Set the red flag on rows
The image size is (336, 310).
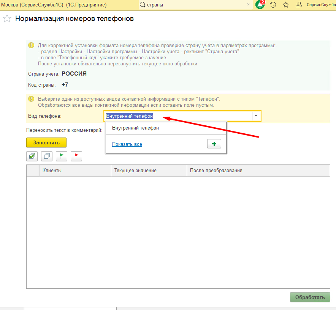pos(76,156)
